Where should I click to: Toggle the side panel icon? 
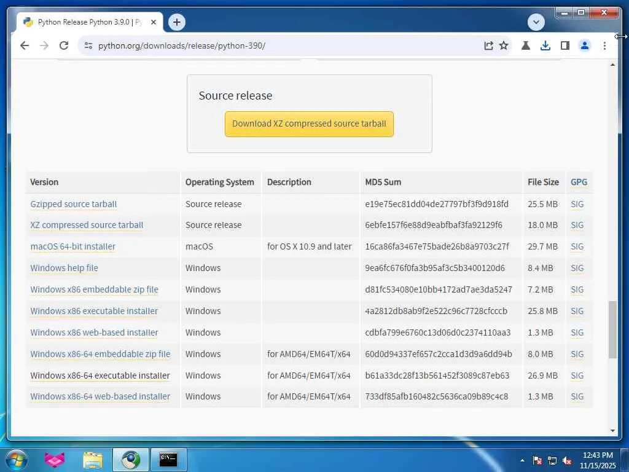tap(565, 45)
